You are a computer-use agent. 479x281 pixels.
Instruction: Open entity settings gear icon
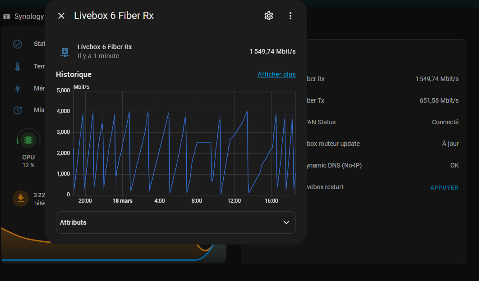pos(268,16)
